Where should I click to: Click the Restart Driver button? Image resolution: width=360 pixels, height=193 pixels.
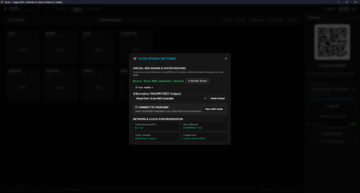point(198,81)
